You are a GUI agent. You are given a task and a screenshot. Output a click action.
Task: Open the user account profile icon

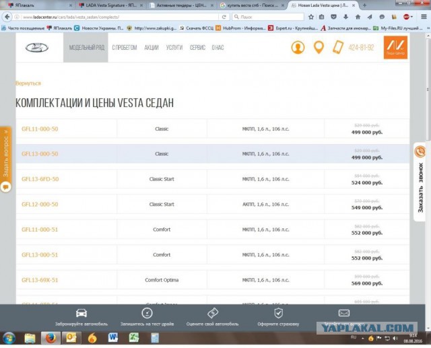tap(298, 48)
